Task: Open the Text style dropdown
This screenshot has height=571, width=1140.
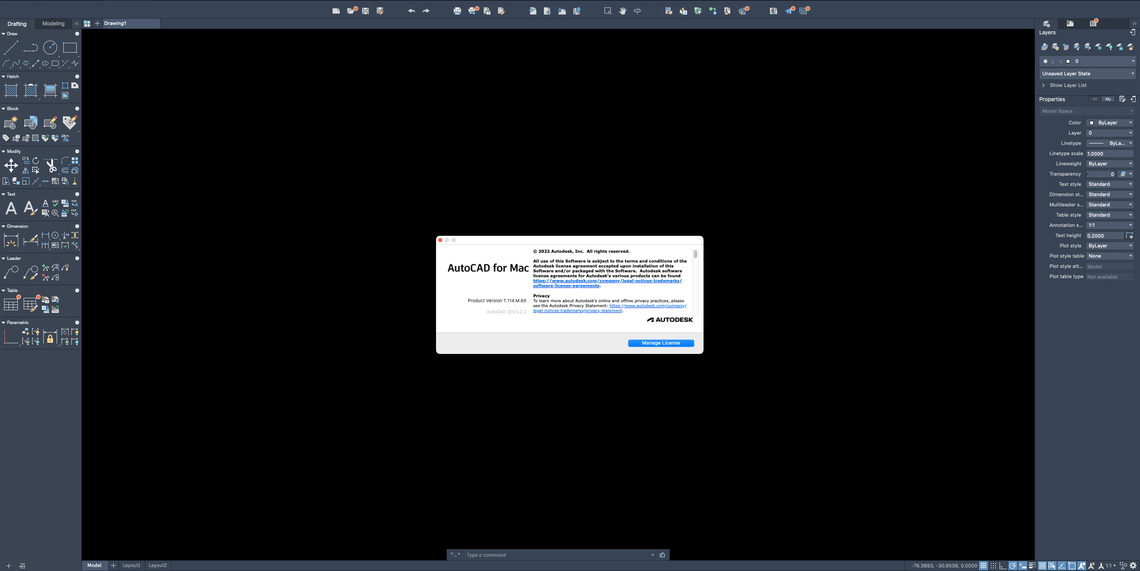Action: [x=1110, y=184]
